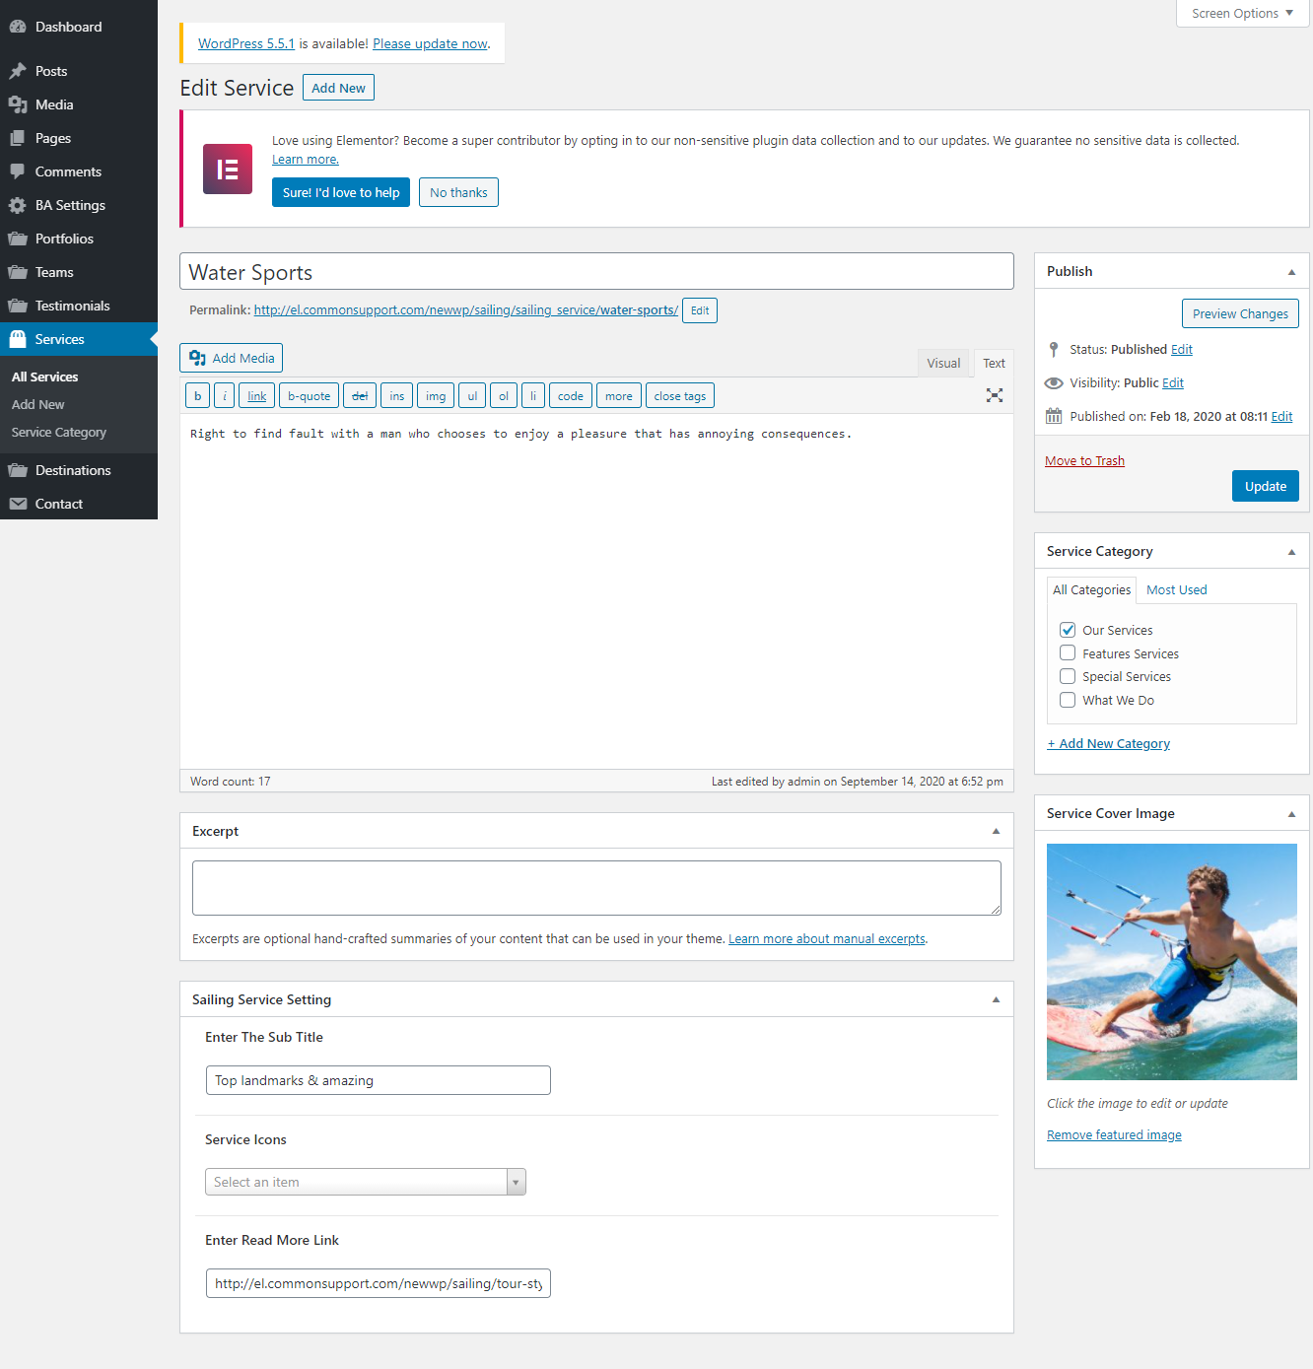Click the kitesurfing cover image thumbnail
Viewport: 1313px width, 1369px height.
1171,961
